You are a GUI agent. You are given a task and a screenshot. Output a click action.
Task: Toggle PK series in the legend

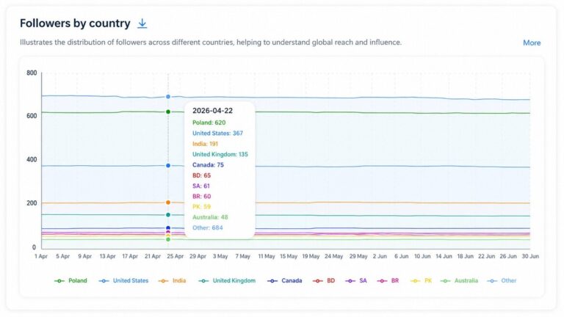tap(421, 281)
